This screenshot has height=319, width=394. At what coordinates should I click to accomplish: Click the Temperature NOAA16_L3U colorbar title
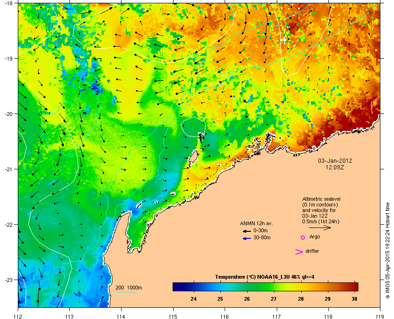tap(265, 277)
